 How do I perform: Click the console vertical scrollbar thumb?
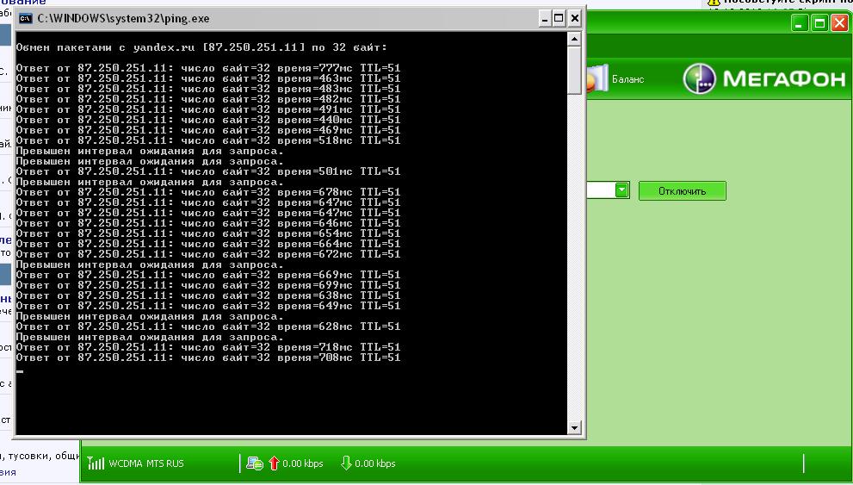click(x=574, y=71)
